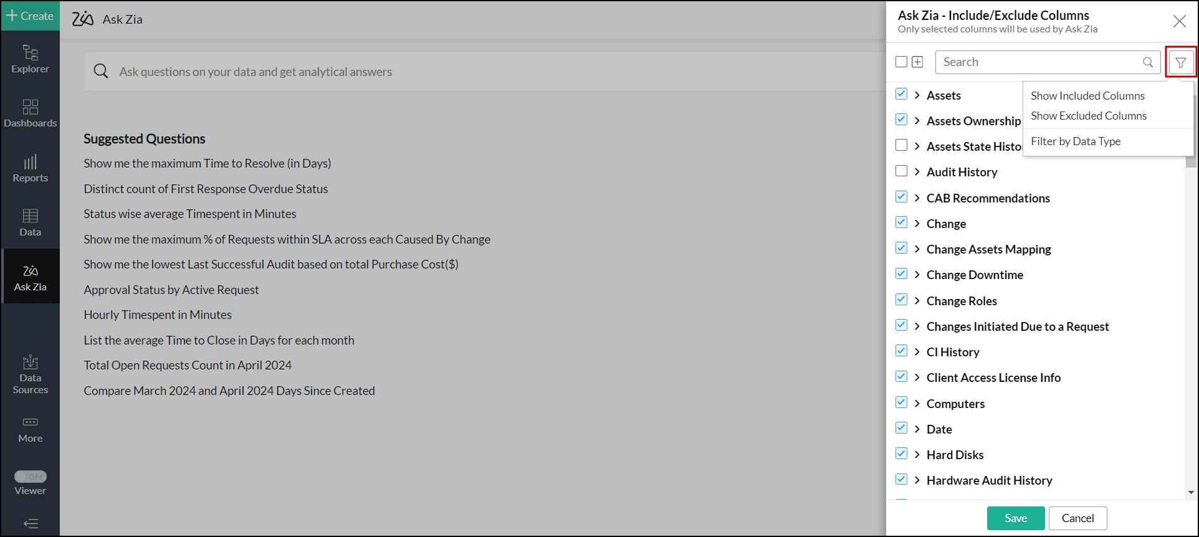This screenshot has width=1199, height=537.
Task: Uncheck the CAB Recommendations checkbox
Action: pos(901,197)
